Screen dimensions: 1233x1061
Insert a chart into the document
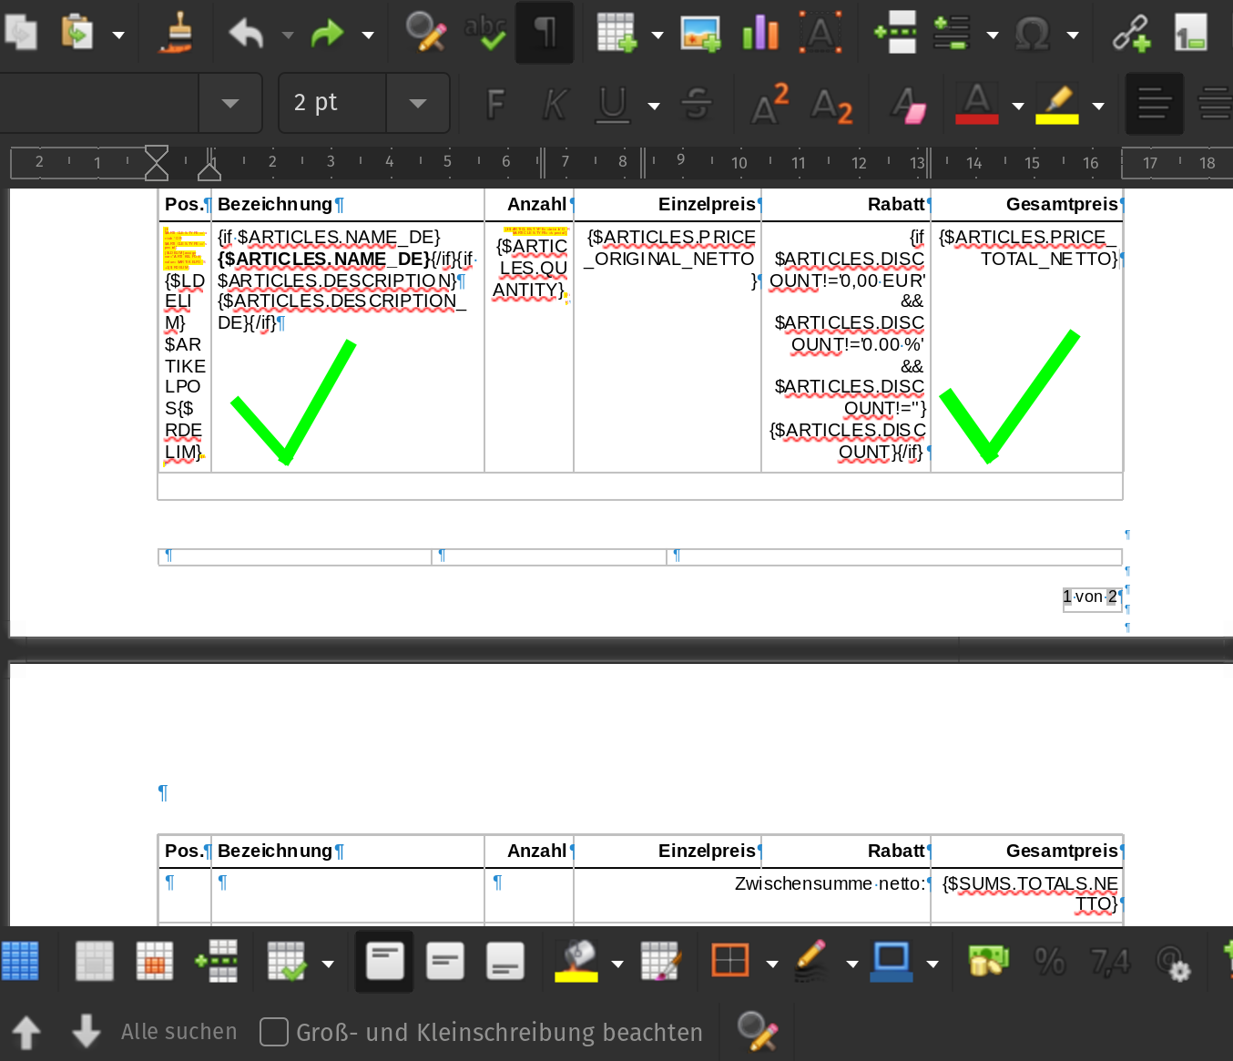click(760, 34)
